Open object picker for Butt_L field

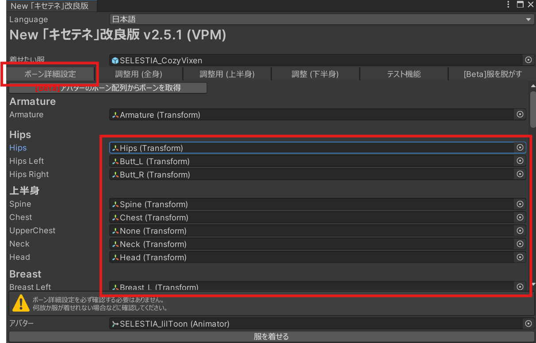click(520, 161)
